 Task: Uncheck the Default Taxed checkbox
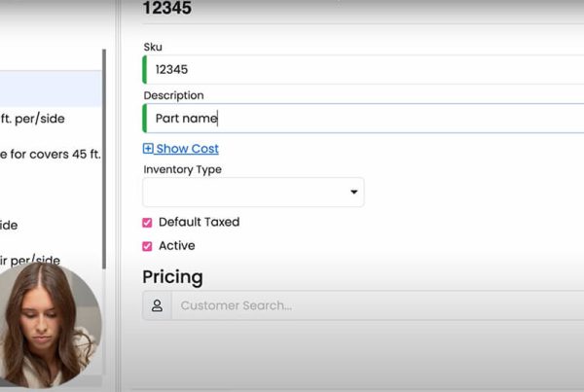(148, 223)
